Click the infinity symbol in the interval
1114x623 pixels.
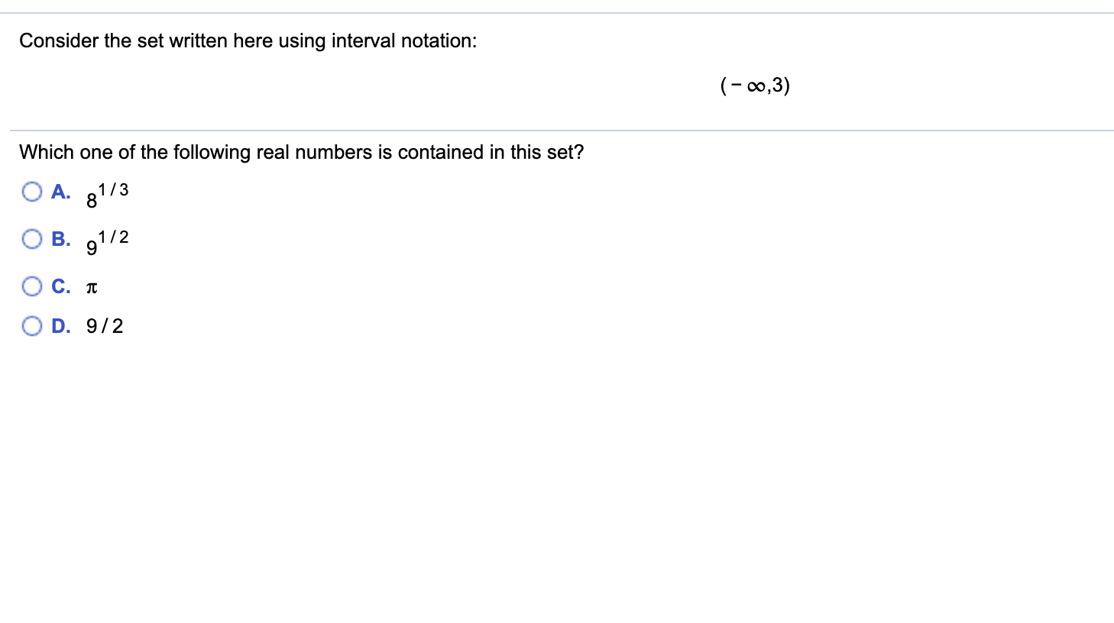[x=756, y=86]
